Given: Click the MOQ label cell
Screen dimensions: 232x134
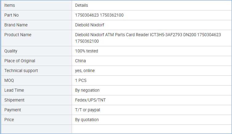Looking at the screenshot, I should 36,80.
